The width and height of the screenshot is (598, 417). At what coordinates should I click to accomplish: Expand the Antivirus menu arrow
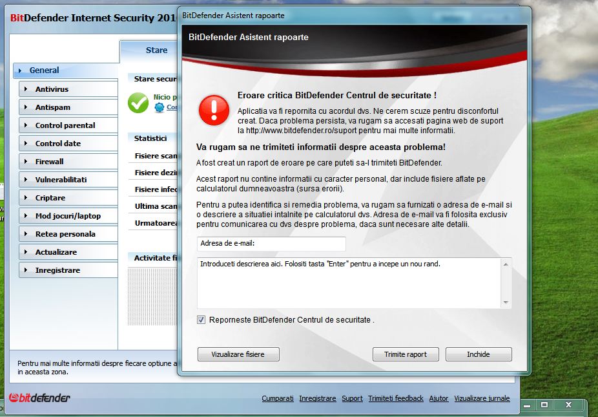click(x=26, y=89)
